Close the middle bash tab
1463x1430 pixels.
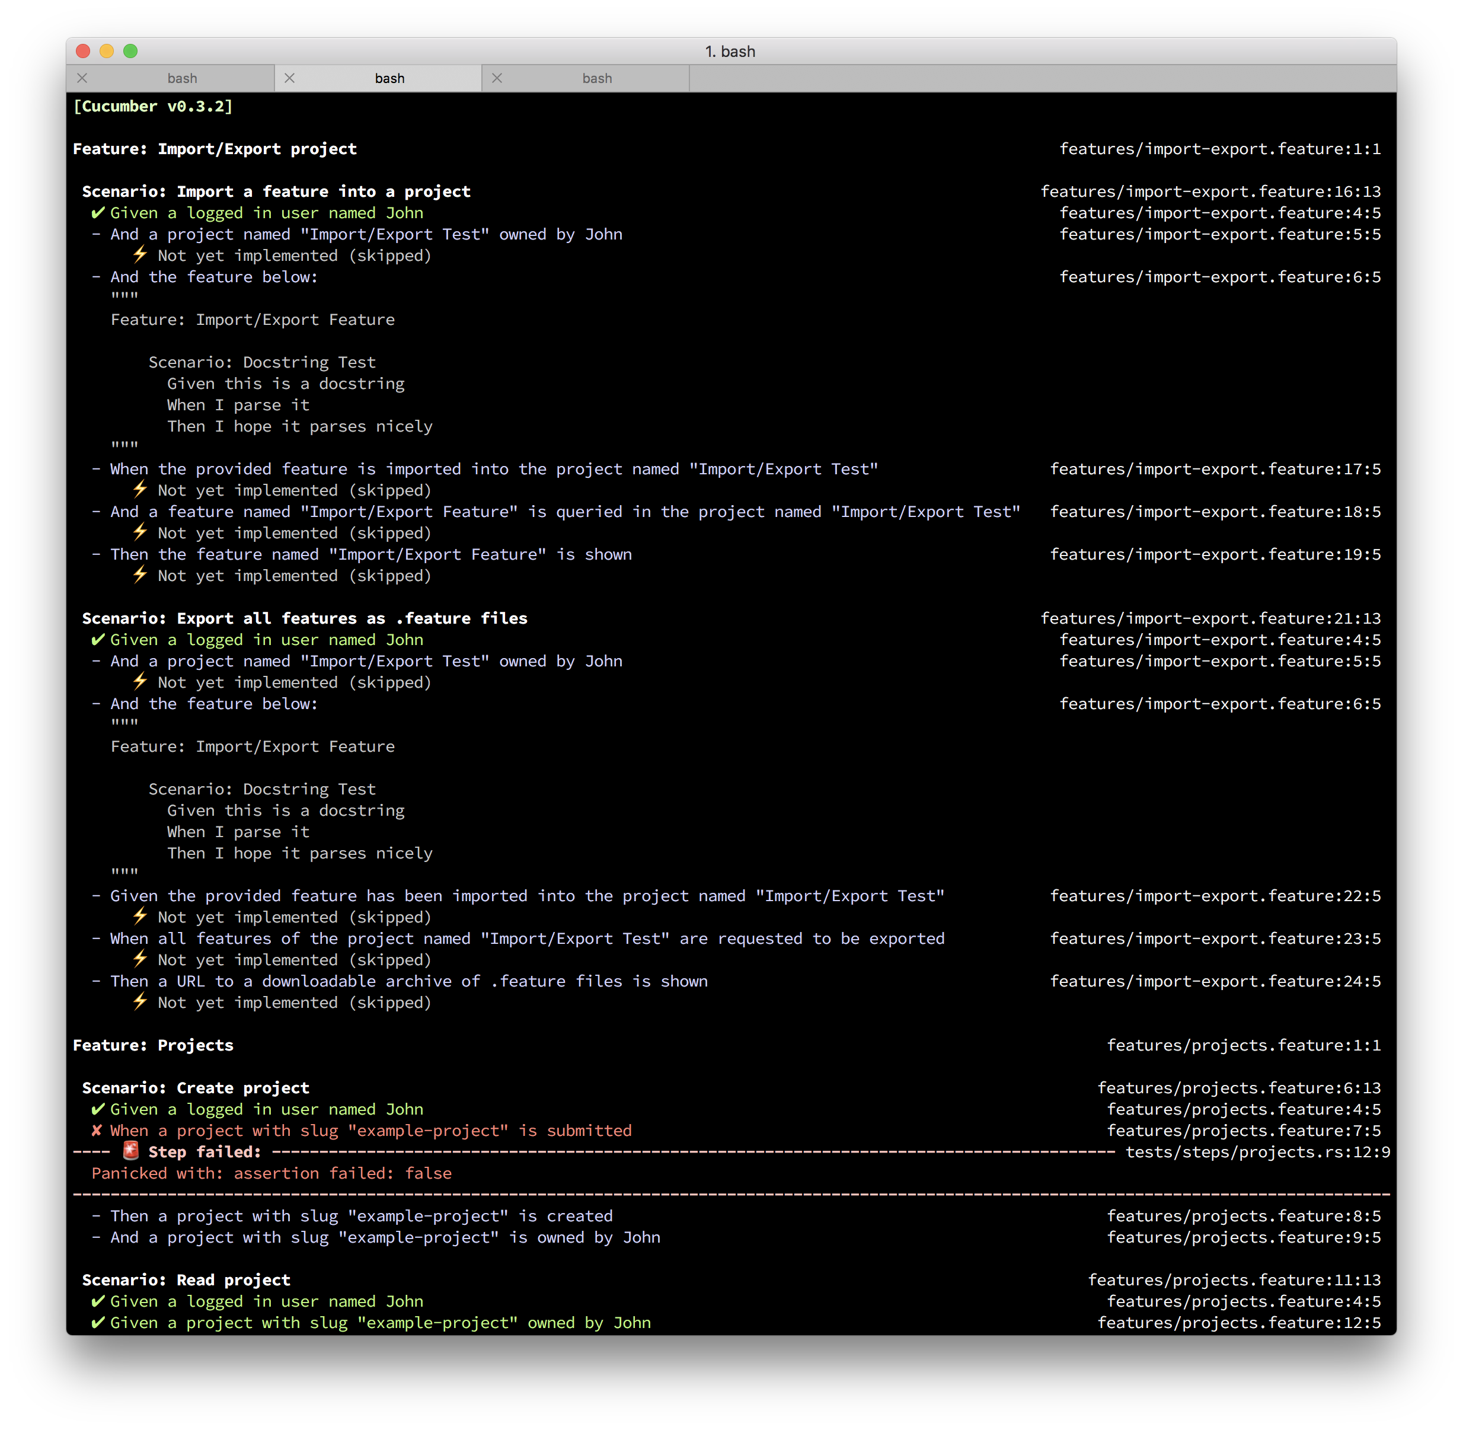pos(289,78)
